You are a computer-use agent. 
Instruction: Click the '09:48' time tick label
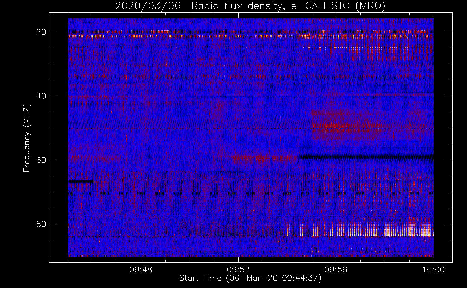point(141,270)
